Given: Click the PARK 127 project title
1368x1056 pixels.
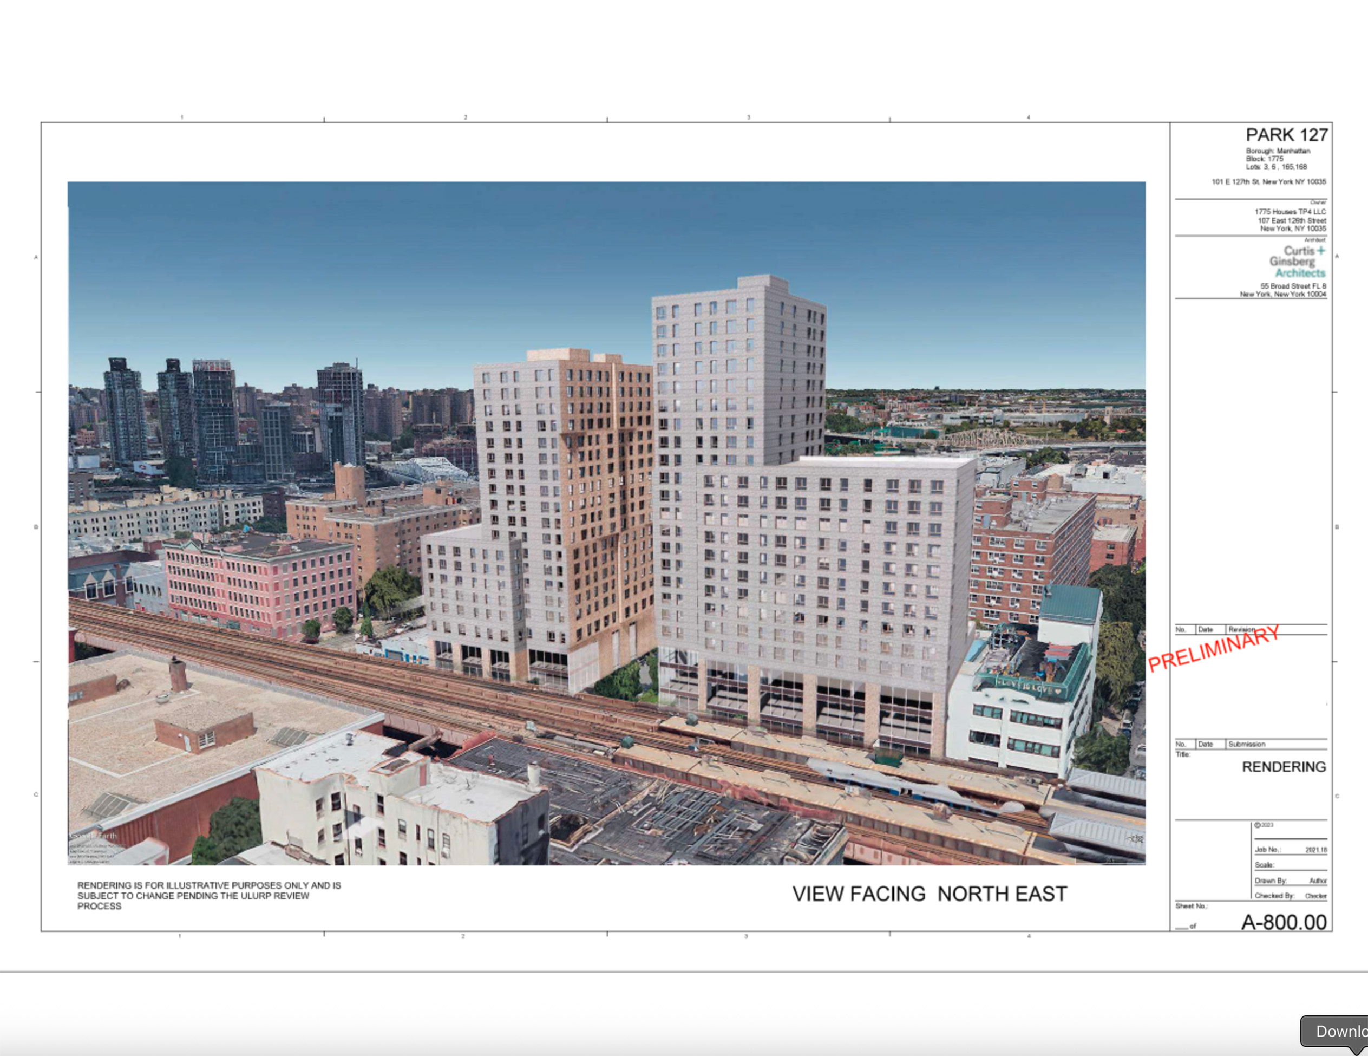Looking at the screenshot, I should click(1286, 135).
